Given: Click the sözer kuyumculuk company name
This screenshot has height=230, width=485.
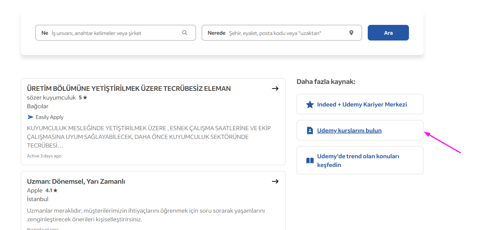Looking at the screenshot, I should pyautogui.click(x=51, y=97).
